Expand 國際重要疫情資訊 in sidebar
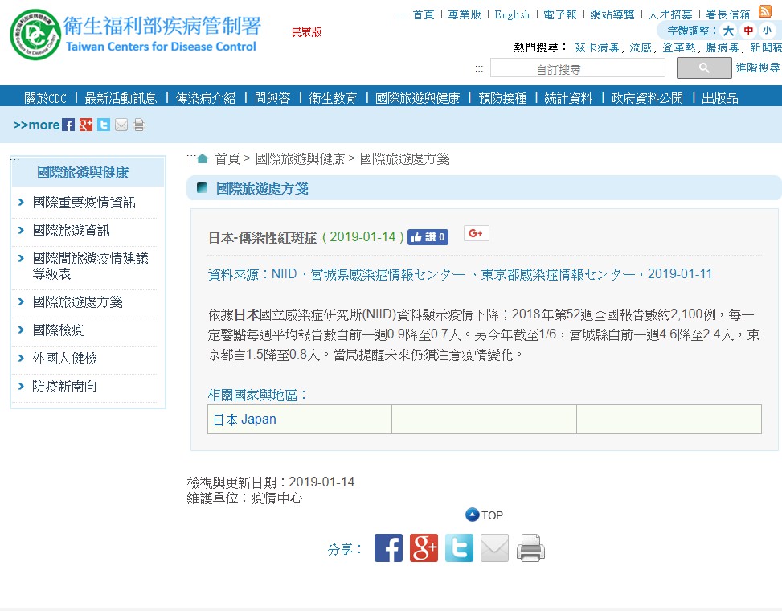782x611 pixels. tap(84, 203)
